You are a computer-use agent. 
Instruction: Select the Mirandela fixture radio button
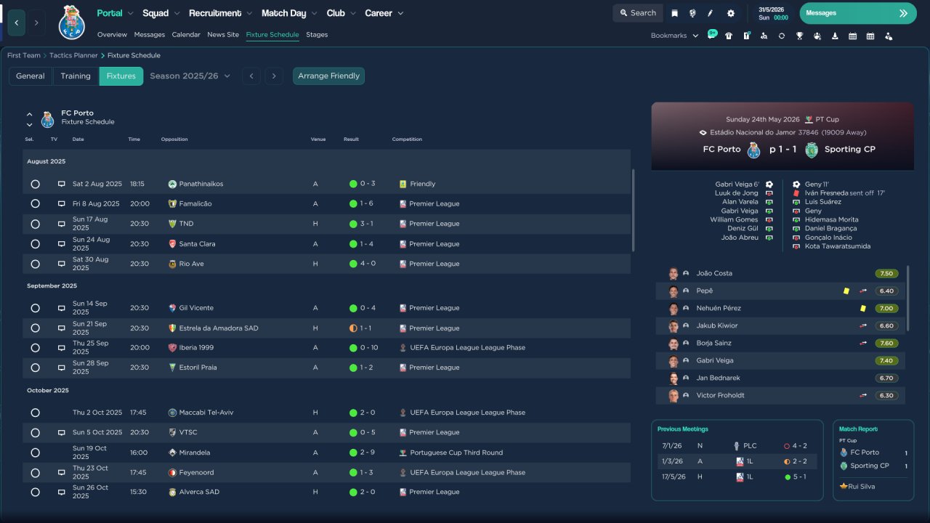(35, 453)
